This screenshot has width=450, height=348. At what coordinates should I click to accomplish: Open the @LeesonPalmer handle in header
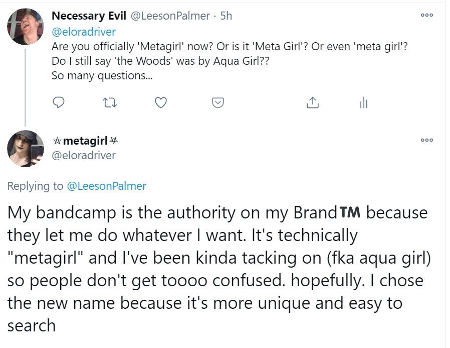(170, 16)
